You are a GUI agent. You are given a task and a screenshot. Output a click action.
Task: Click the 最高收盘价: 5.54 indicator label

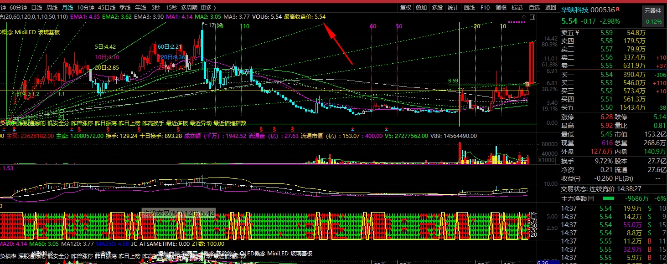pos(305,17)
